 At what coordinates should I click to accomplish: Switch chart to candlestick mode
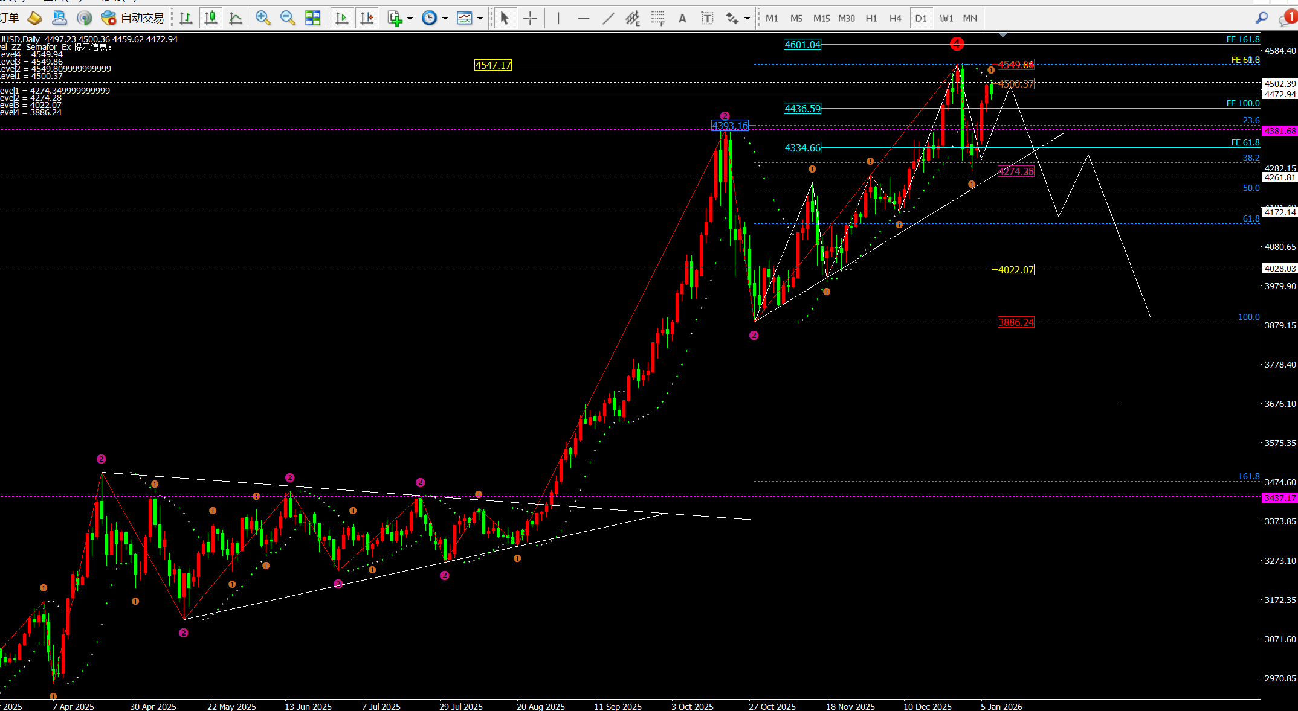[x=211, y=18]
